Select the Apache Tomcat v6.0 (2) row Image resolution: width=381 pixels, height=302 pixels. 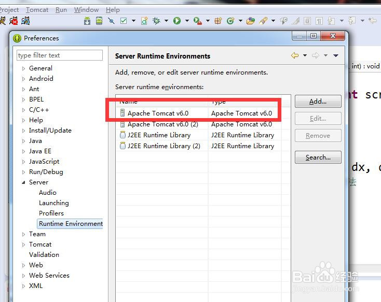203,124
